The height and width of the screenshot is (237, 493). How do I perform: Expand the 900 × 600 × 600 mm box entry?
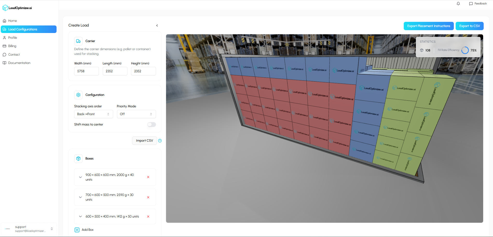pos(80,177)
